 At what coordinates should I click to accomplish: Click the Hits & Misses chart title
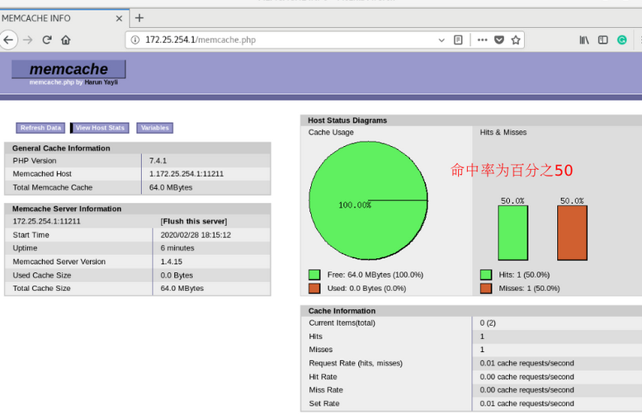[503, 133]
